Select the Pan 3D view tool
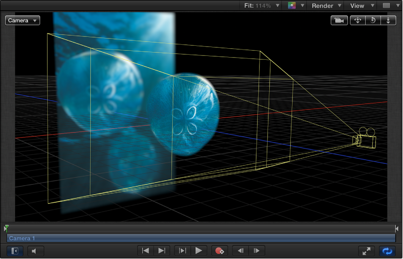The height and width of the screenshot is (259, 403). point(357,20)
